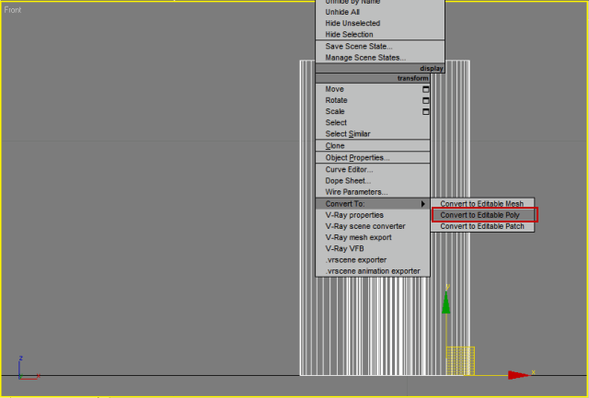Image resolution: width=589 pixels, height=398 pixels.
Task: Click the transform quad menu header
Action: click(373, 78)
